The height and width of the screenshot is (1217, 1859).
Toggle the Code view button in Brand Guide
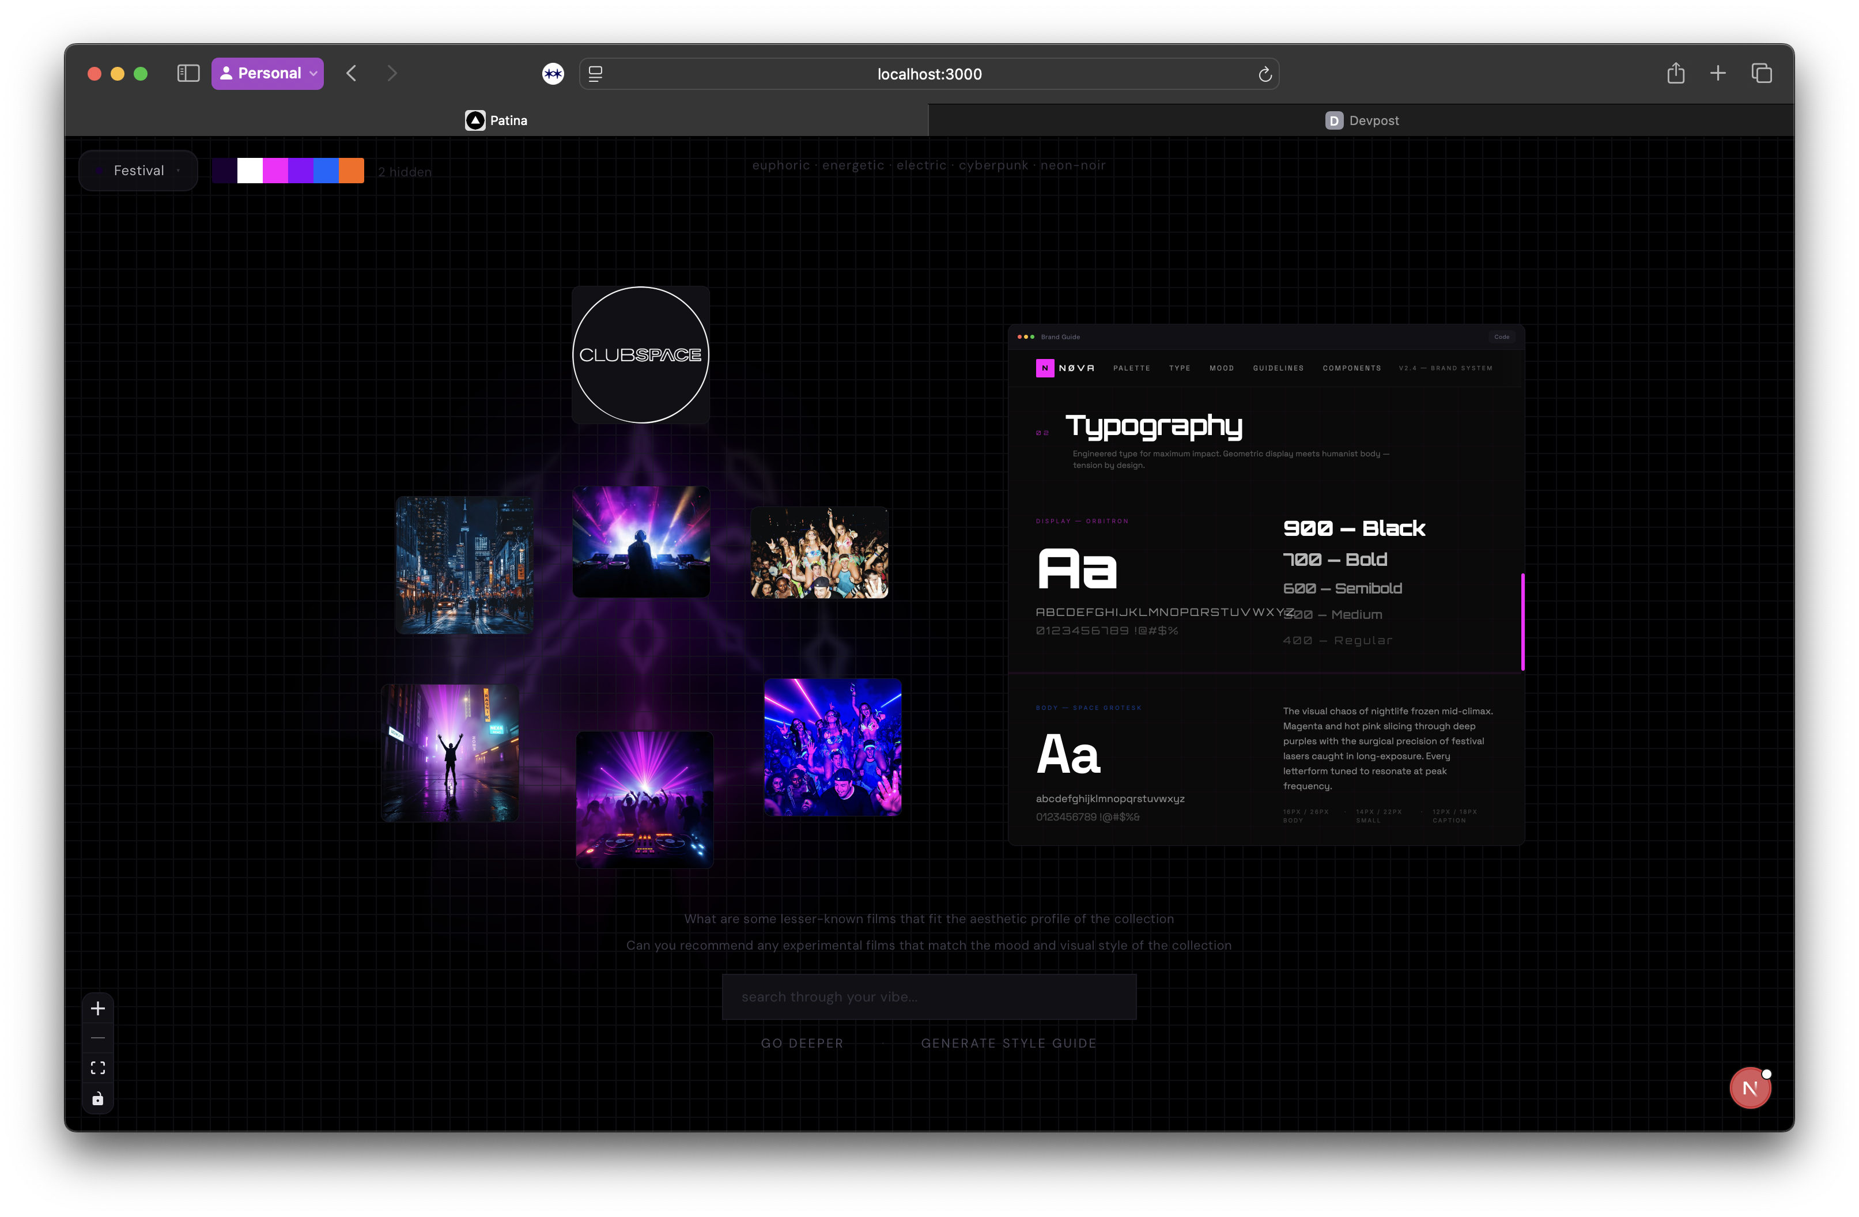[1501, 337]
